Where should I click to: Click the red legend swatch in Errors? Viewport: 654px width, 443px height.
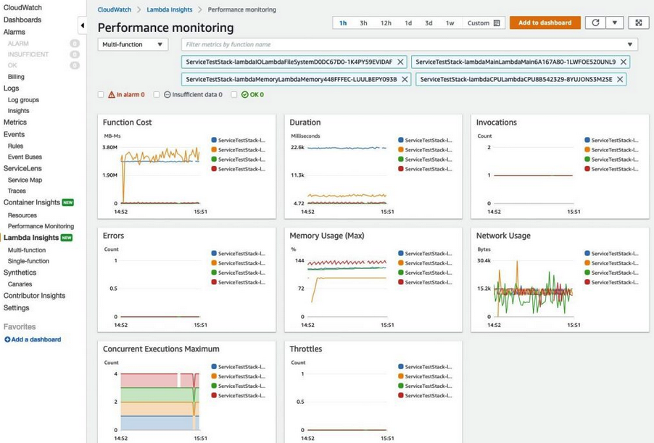(x=214, y=282)
